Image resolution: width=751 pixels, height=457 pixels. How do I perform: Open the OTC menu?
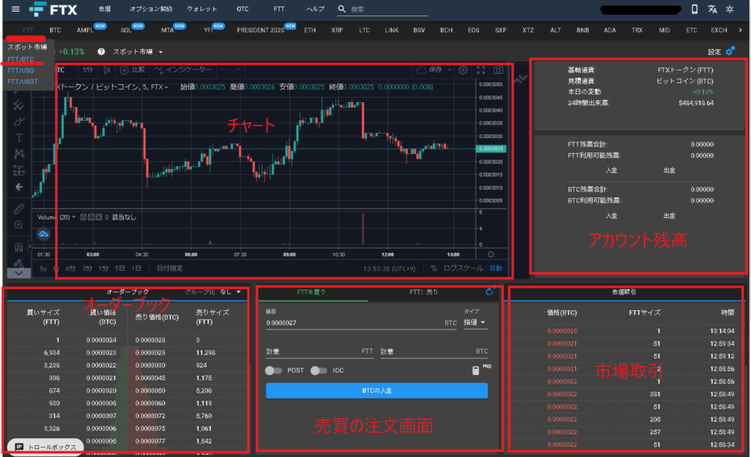click(x=243, y=9)
